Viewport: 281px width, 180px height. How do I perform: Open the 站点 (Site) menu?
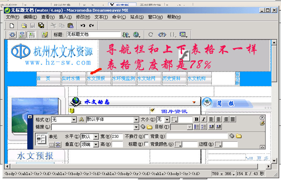137,17
